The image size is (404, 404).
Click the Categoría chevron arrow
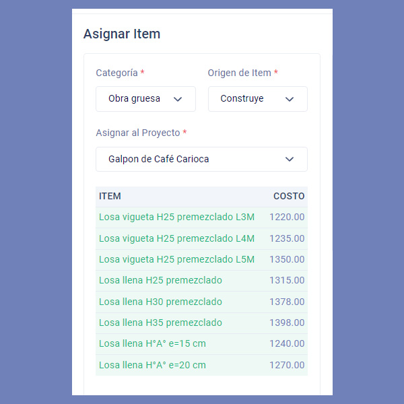(178, 99)
